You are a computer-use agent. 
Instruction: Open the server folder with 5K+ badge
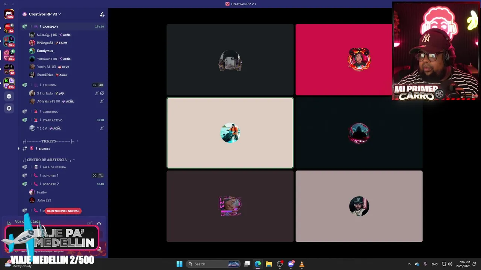pyautogui.click(x=9, y=42)
